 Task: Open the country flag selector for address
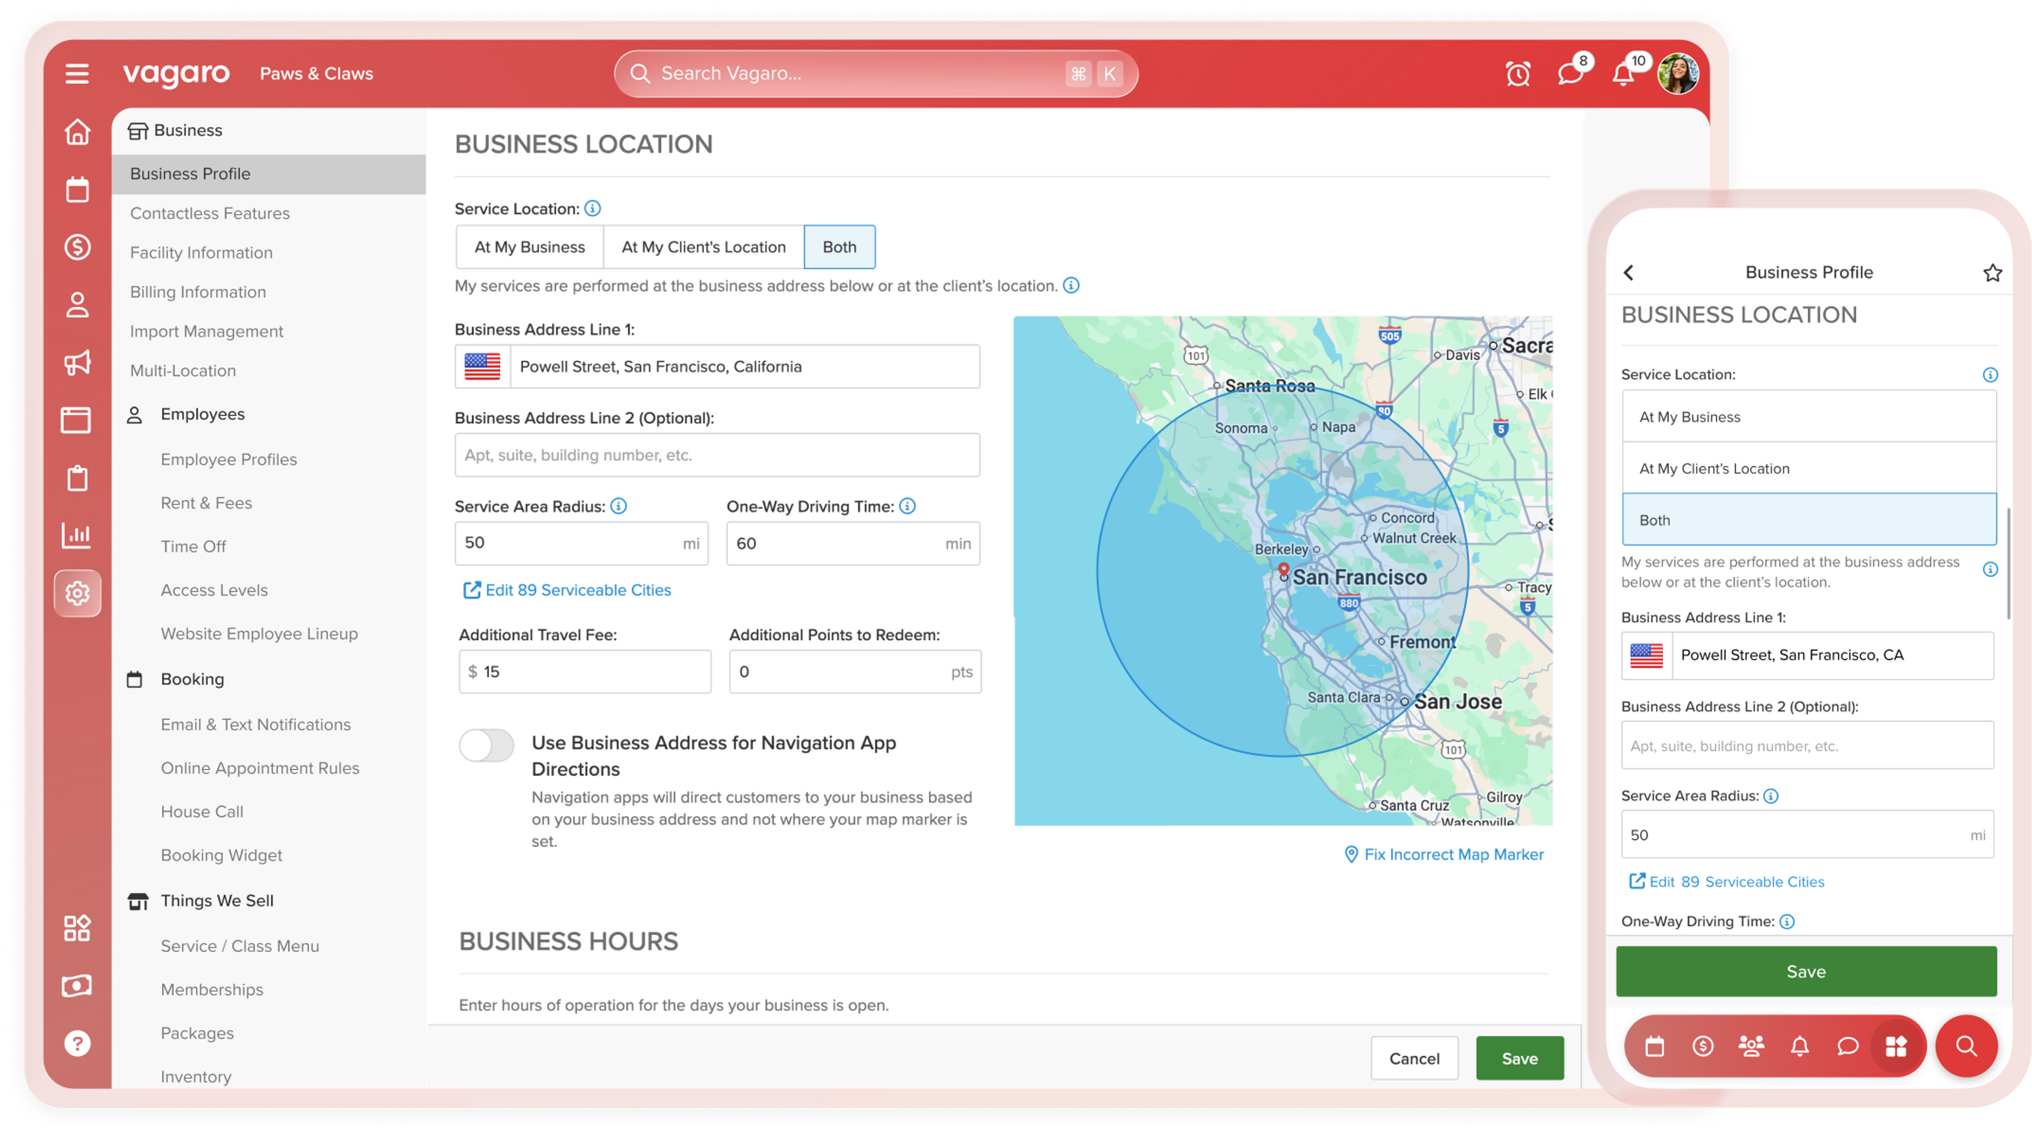[x=483, y=366]
